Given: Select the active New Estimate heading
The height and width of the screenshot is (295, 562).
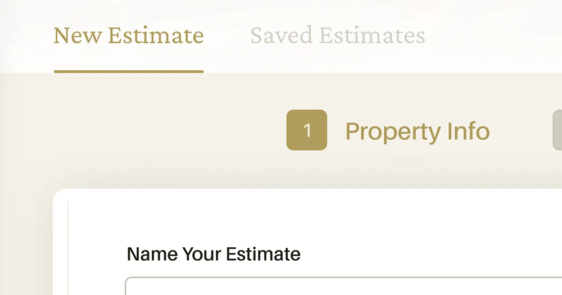Looking at the screenshot, I should pyautogui.click(x=129, y=35).
